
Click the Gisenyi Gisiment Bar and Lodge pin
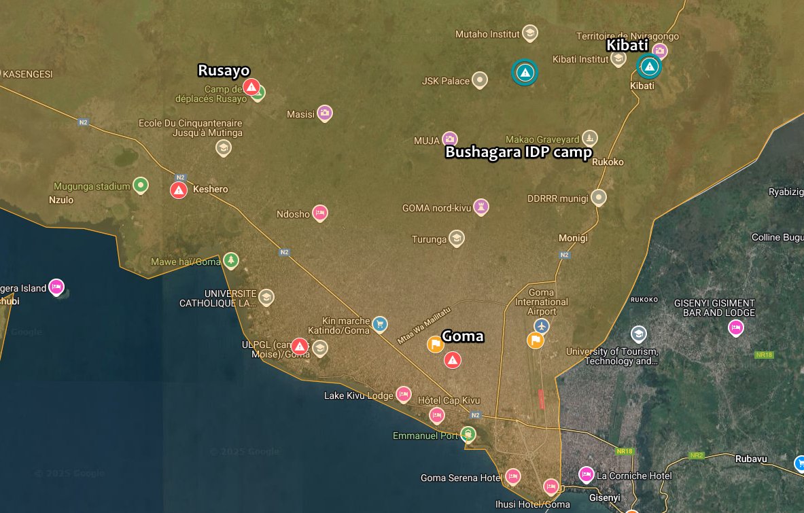point(736,328)
